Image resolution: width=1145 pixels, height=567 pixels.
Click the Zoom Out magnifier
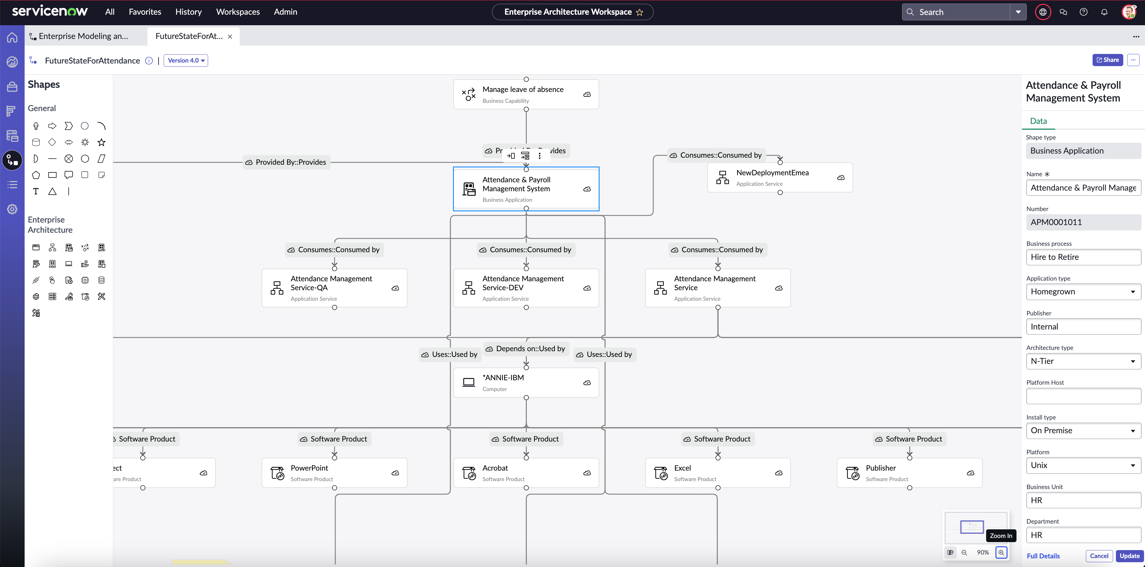[964, 553]
